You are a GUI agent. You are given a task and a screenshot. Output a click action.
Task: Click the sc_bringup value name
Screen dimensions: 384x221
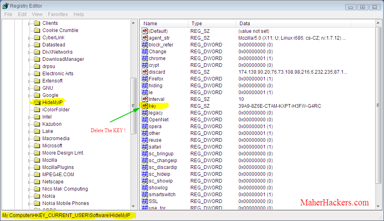[161, 154]
